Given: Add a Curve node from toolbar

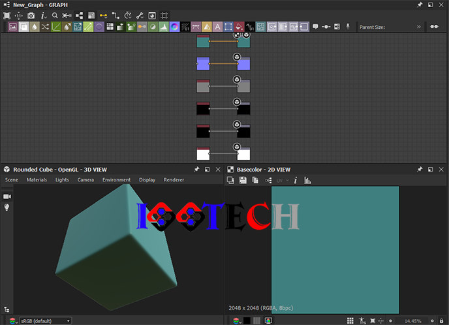Looking at the screenshot, I should click(56, 27).
